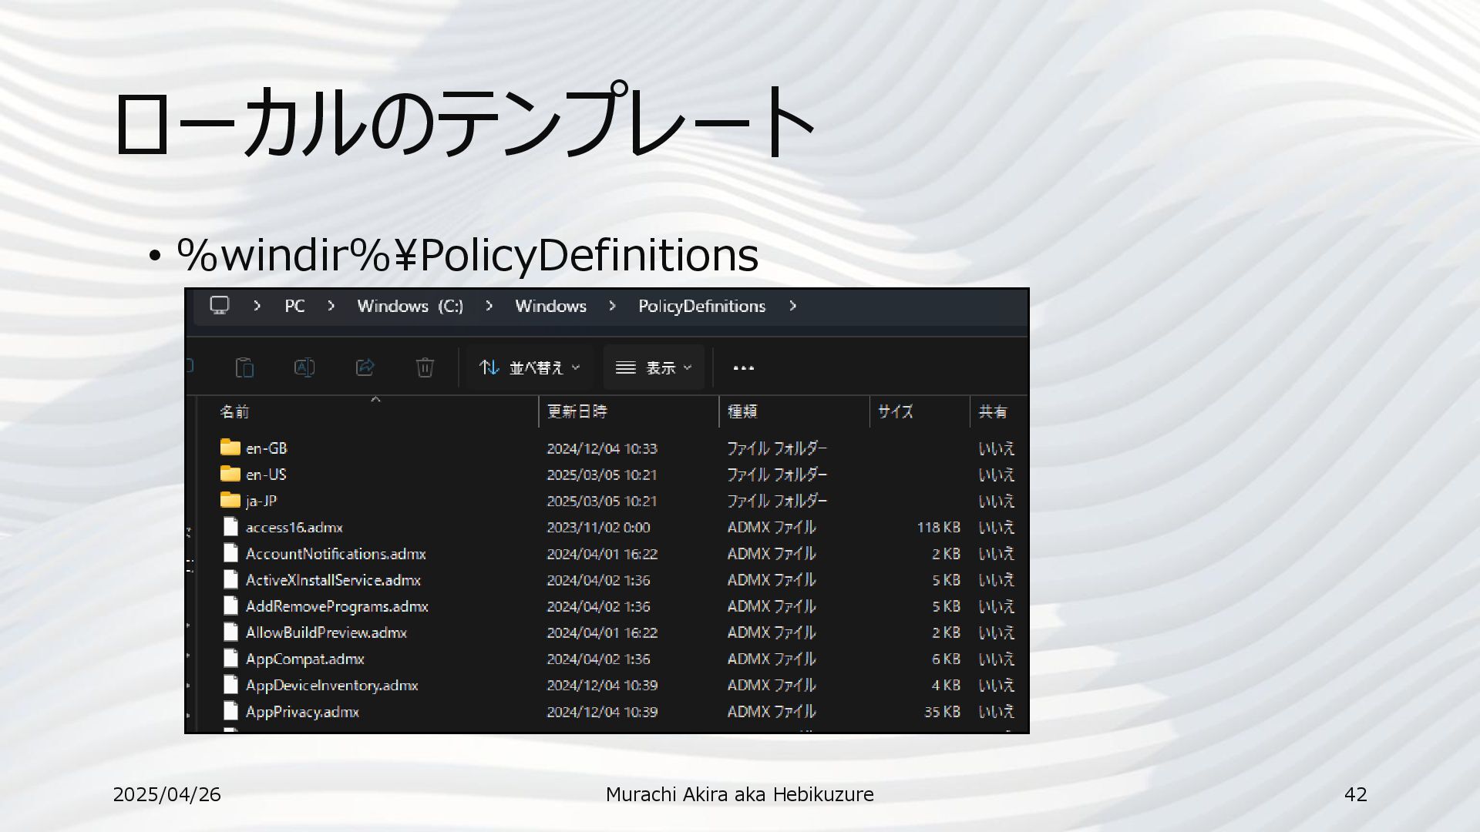The image size is (1480, 832).
Task: Expand the chevron after PolicyDefinitions in breadcrumb
Action: [x=792, y=306]
